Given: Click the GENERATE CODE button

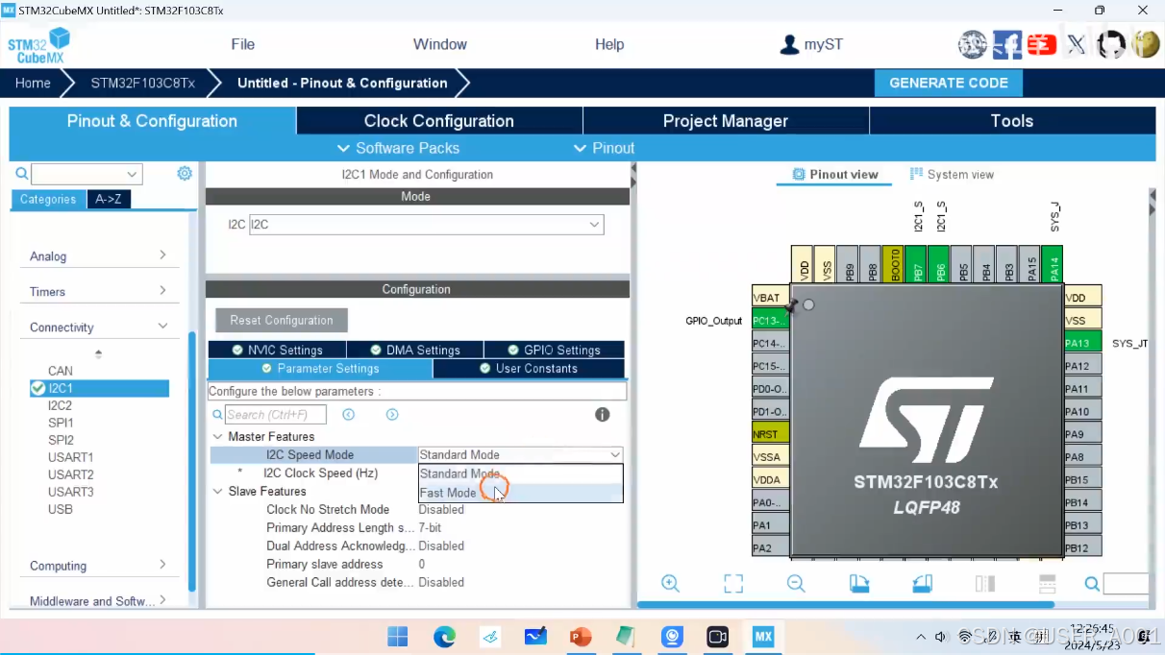Looking at the screenshot, I should coord(949,83).
